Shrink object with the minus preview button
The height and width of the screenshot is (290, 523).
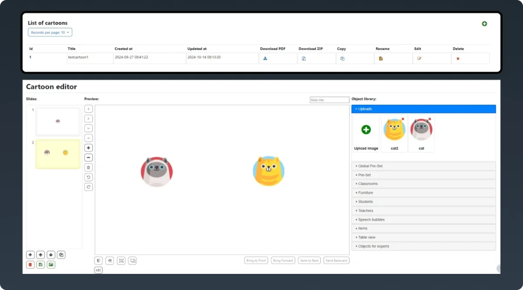(88, 157)
